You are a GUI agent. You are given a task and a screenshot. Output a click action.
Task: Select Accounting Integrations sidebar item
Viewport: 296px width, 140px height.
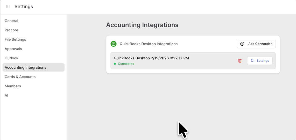point(33,67)
